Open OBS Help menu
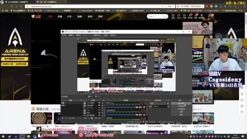247x139 pixels. 113,35
